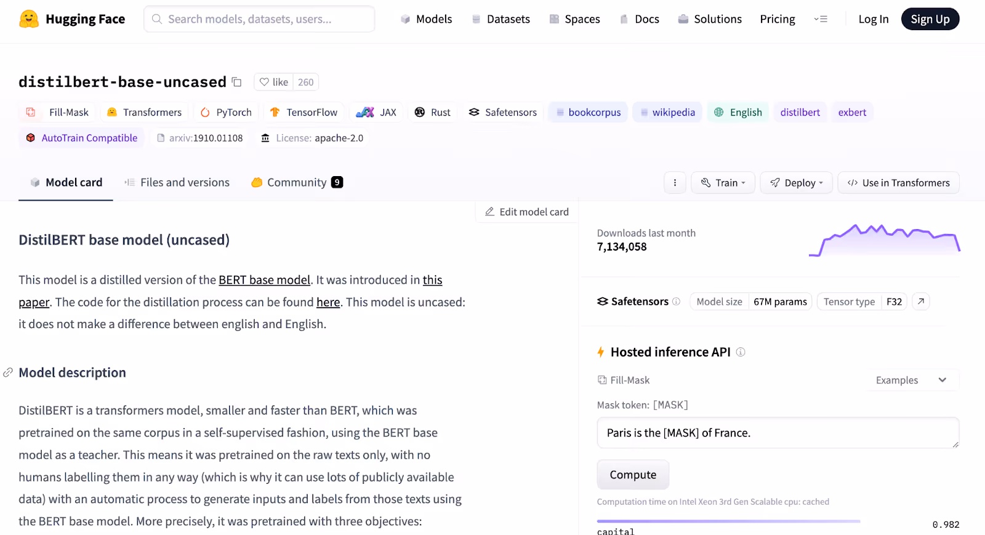Click the mask sentence text box

778,433
